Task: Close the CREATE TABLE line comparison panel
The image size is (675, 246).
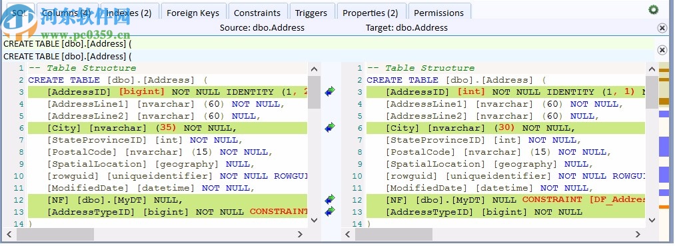Action: 662,50
